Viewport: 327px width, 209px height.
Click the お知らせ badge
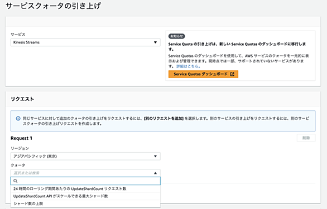pyautogui.click(x=177, y=36)
